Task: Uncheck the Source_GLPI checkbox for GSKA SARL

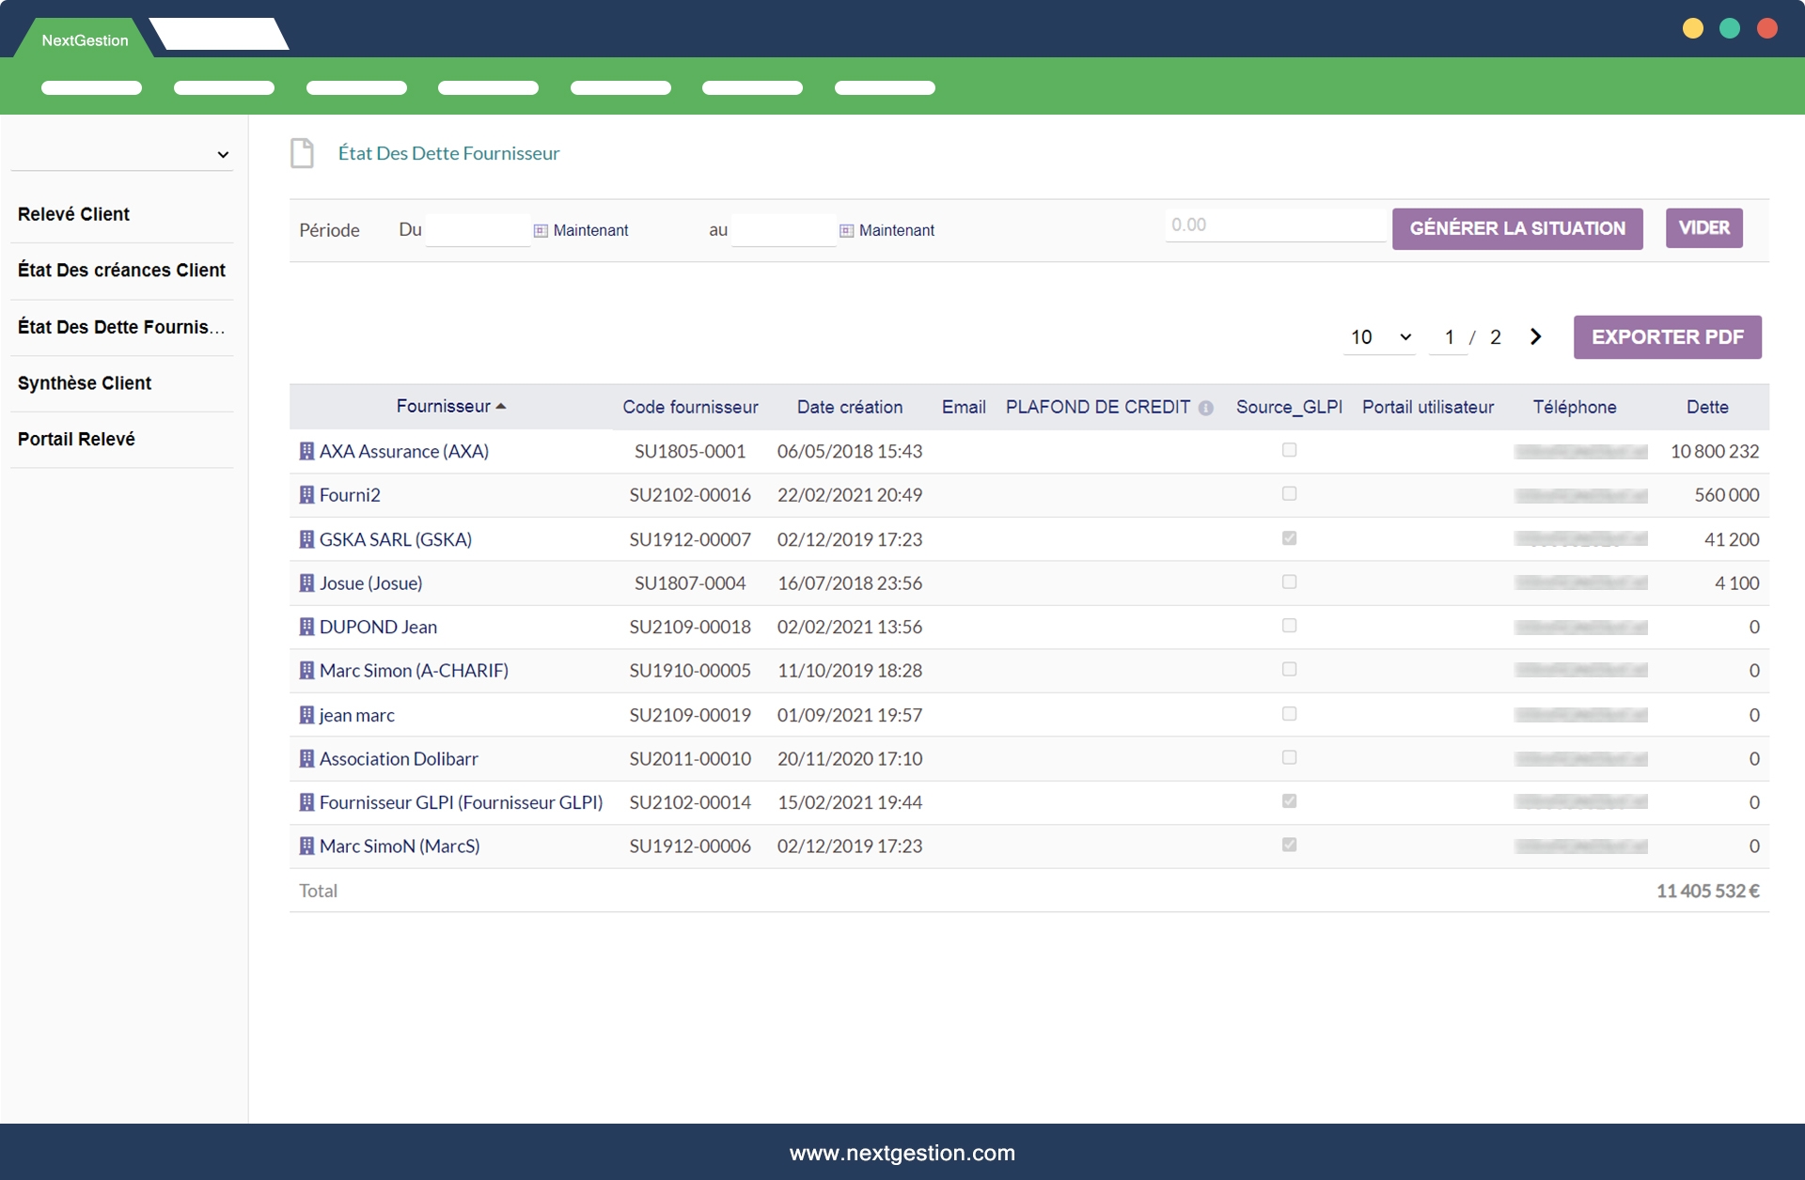Action: point(1289,538)
